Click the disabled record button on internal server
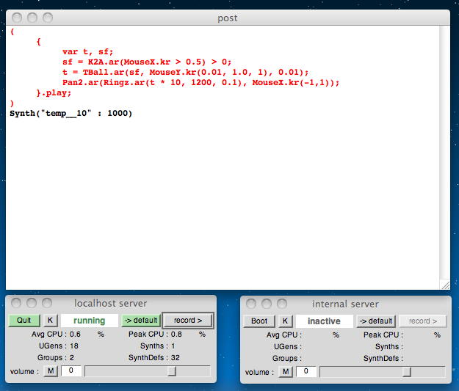 tap(423, 321)
